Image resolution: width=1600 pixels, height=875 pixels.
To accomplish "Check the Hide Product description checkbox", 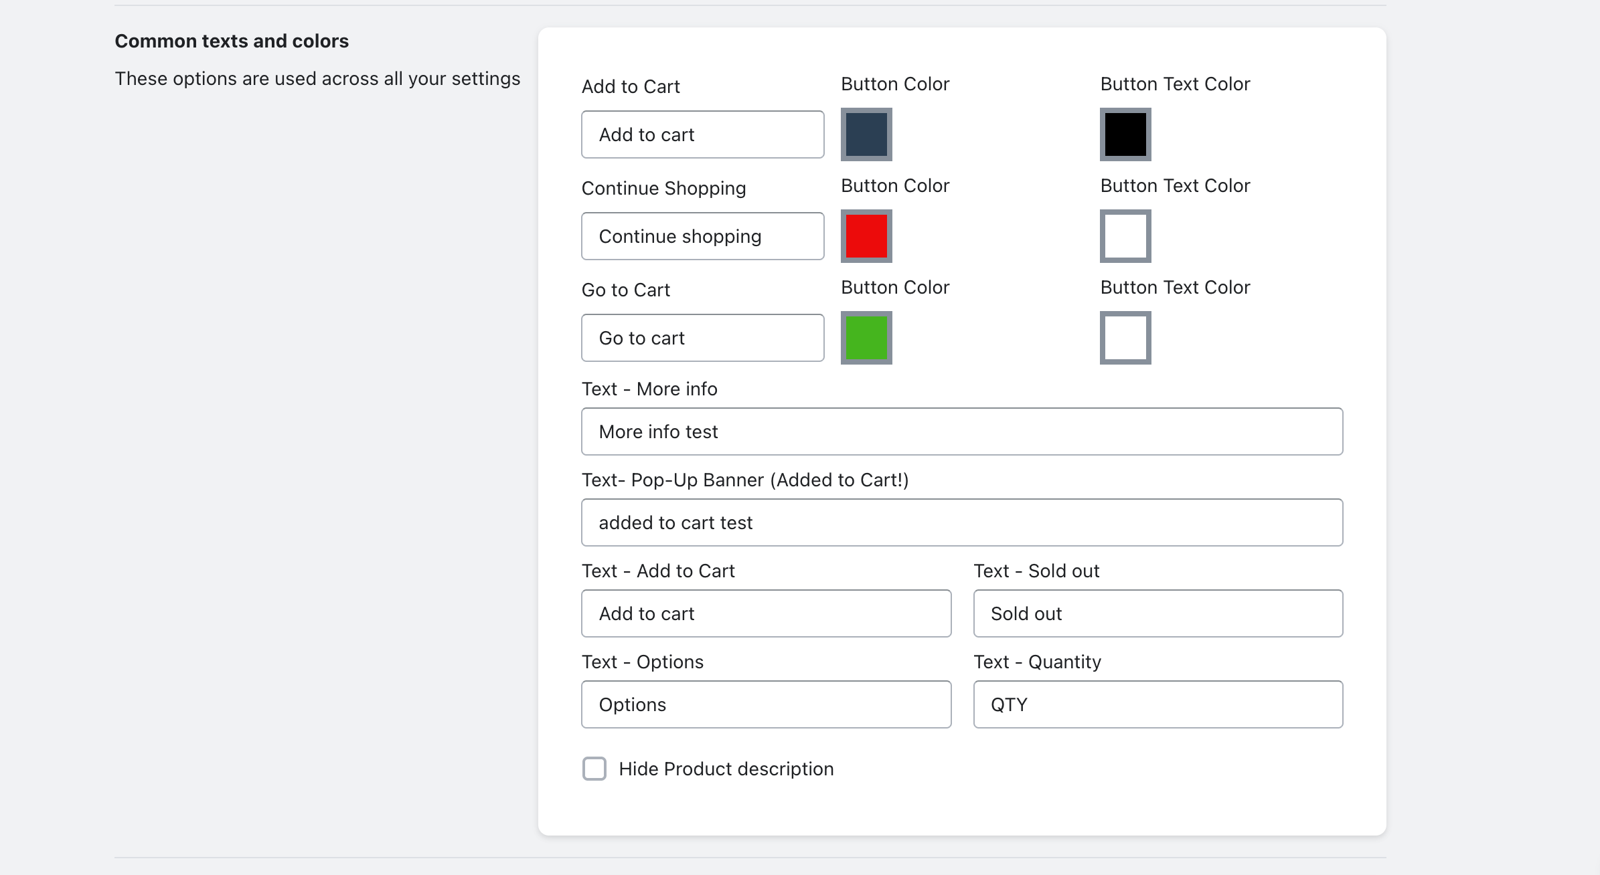I will click(594, 769).
